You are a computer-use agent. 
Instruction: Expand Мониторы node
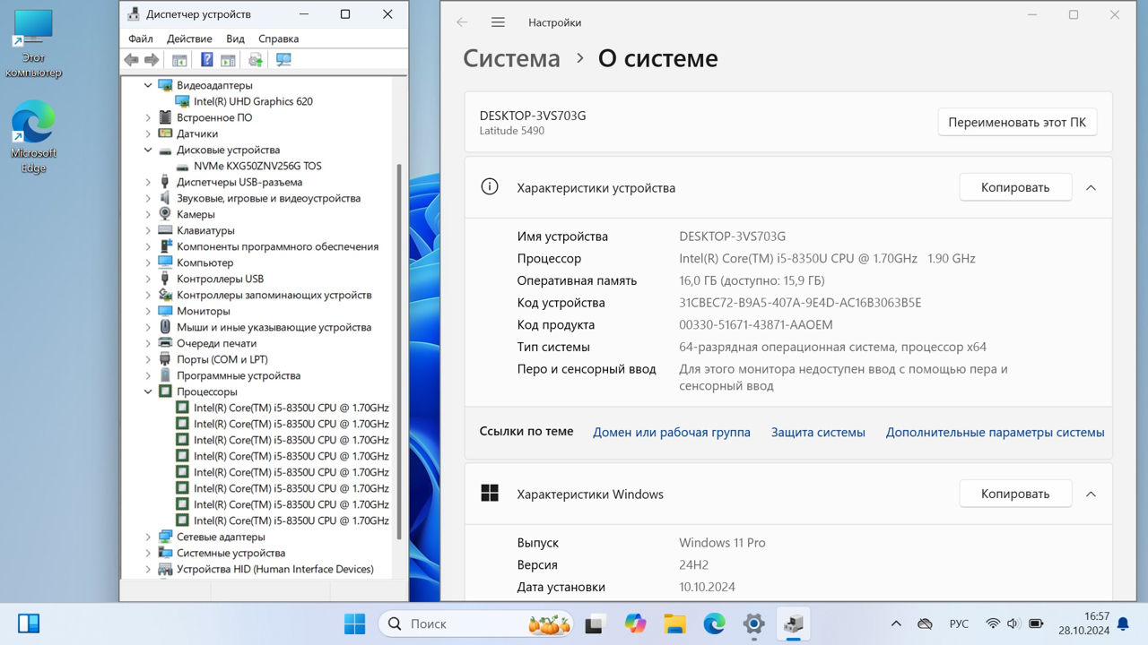(148, 311)
